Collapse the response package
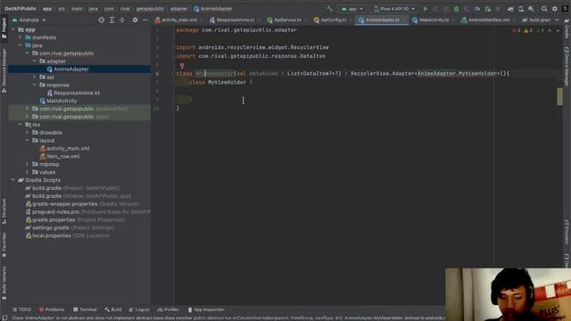This screenshot has height=321, width=571. click(35, 85)
